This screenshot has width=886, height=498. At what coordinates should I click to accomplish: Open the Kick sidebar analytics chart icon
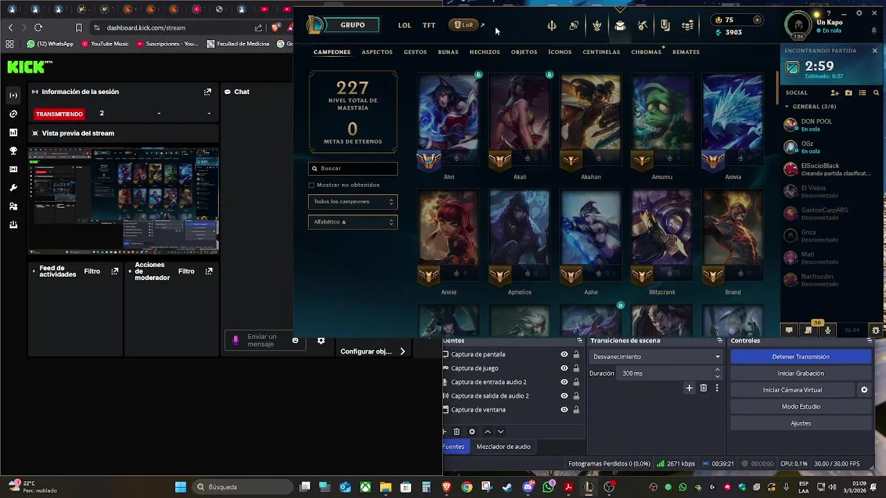tap(13, 132)
